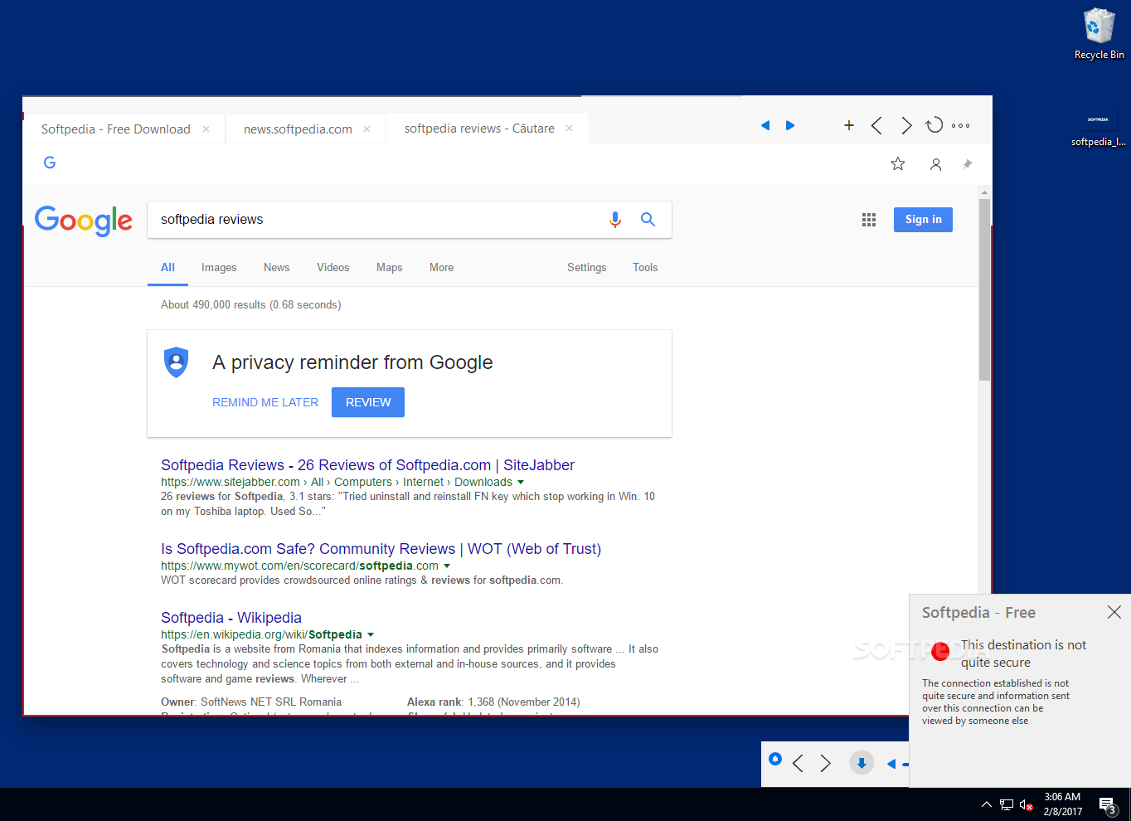
Task: Open a new tab with plus icon
Action: 849,125
